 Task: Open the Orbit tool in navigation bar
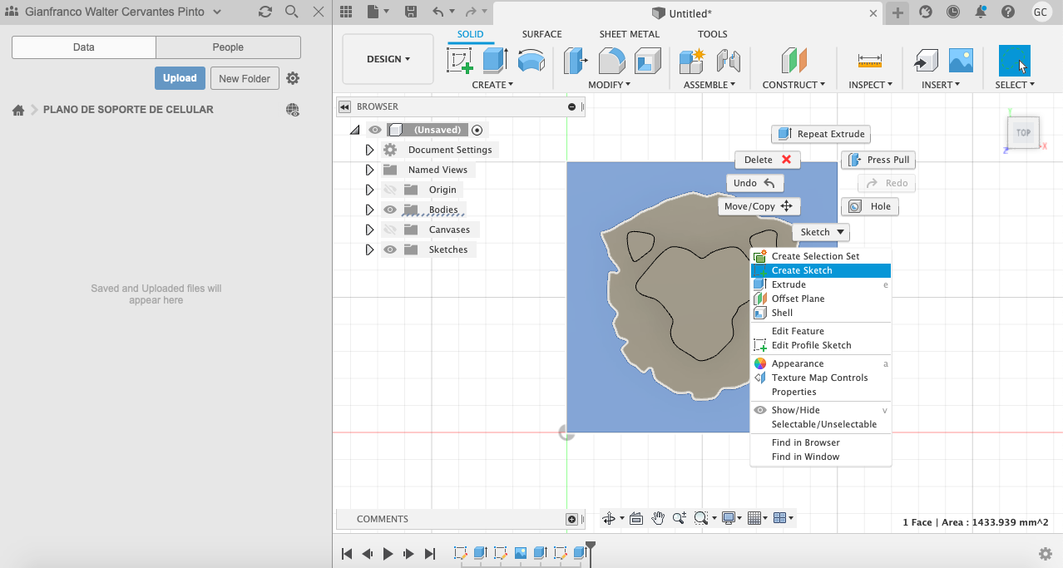point(608,518)
